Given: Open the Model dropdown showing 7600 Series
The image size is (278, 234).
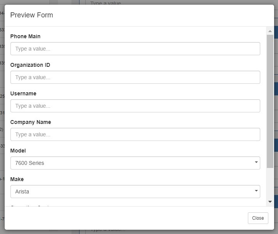Looking at the screenshot, I should point(131,163).
